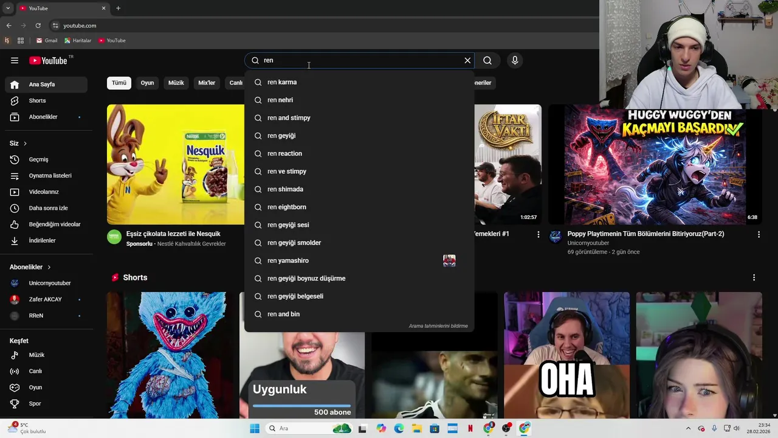Image resolution: width=778 pixels, height=438 pixels.
Task: Open the 'OHA' Short thumbnail
Action: [x=566, y=355]
